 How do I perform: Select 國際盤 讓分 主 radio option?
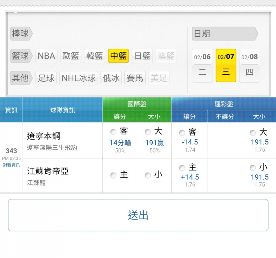(113, 175)
